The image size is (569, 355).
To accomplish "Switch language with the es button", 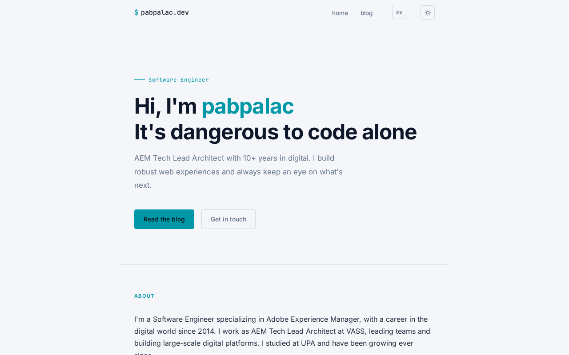I will [399, 12].
